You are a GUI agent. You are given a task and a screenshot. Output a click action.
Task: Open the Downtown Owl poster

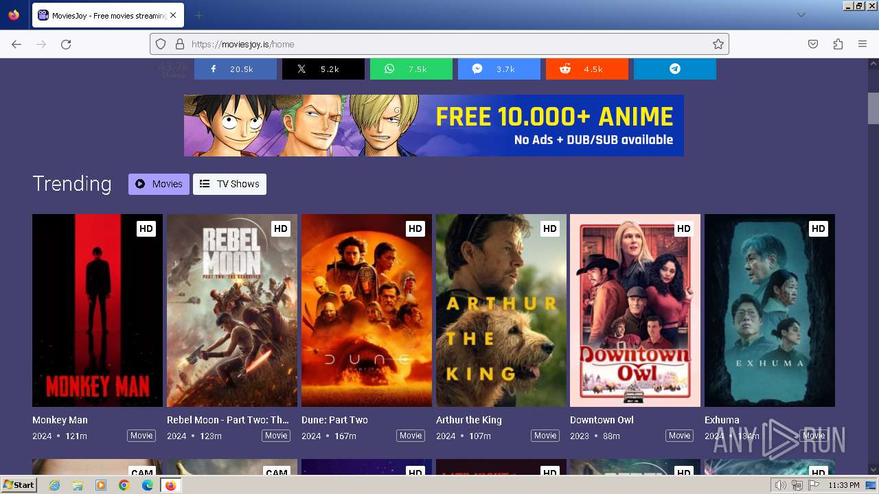(635, 310)
